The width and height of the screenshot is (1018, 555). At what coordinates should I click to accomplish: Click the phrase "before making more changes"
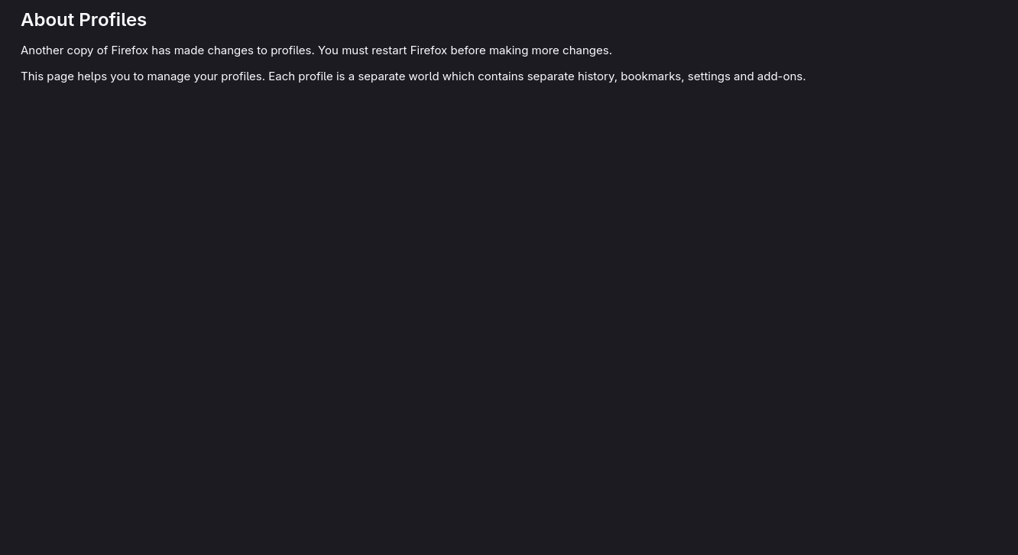click(530, 50)
